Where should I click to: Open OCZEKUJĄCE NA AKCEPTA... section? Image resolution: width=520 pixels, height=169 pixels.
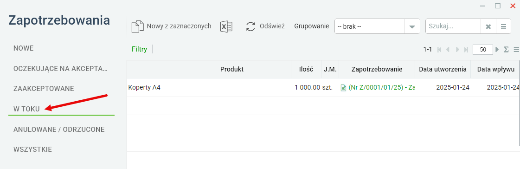[61, 69]
